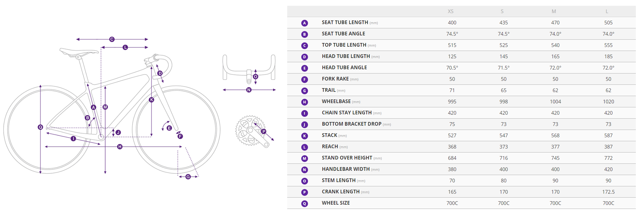638x215 pixels.
Task: Select the L size column header
Action: tap(607, 11)
